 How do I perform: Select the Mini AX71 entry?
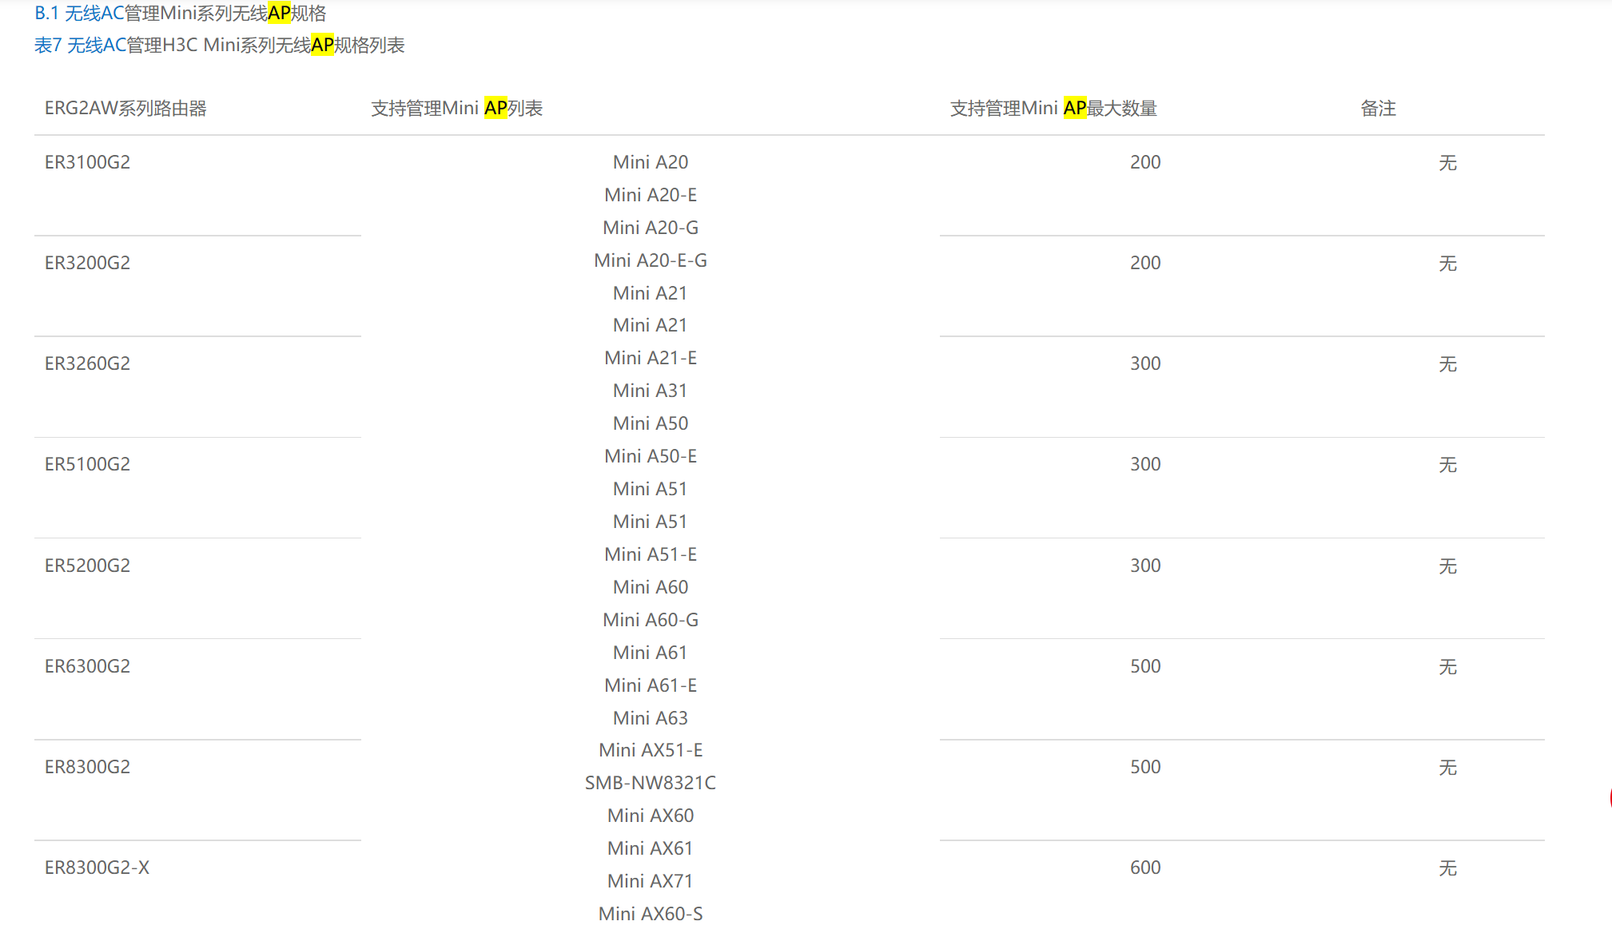[x=650, y=881]
